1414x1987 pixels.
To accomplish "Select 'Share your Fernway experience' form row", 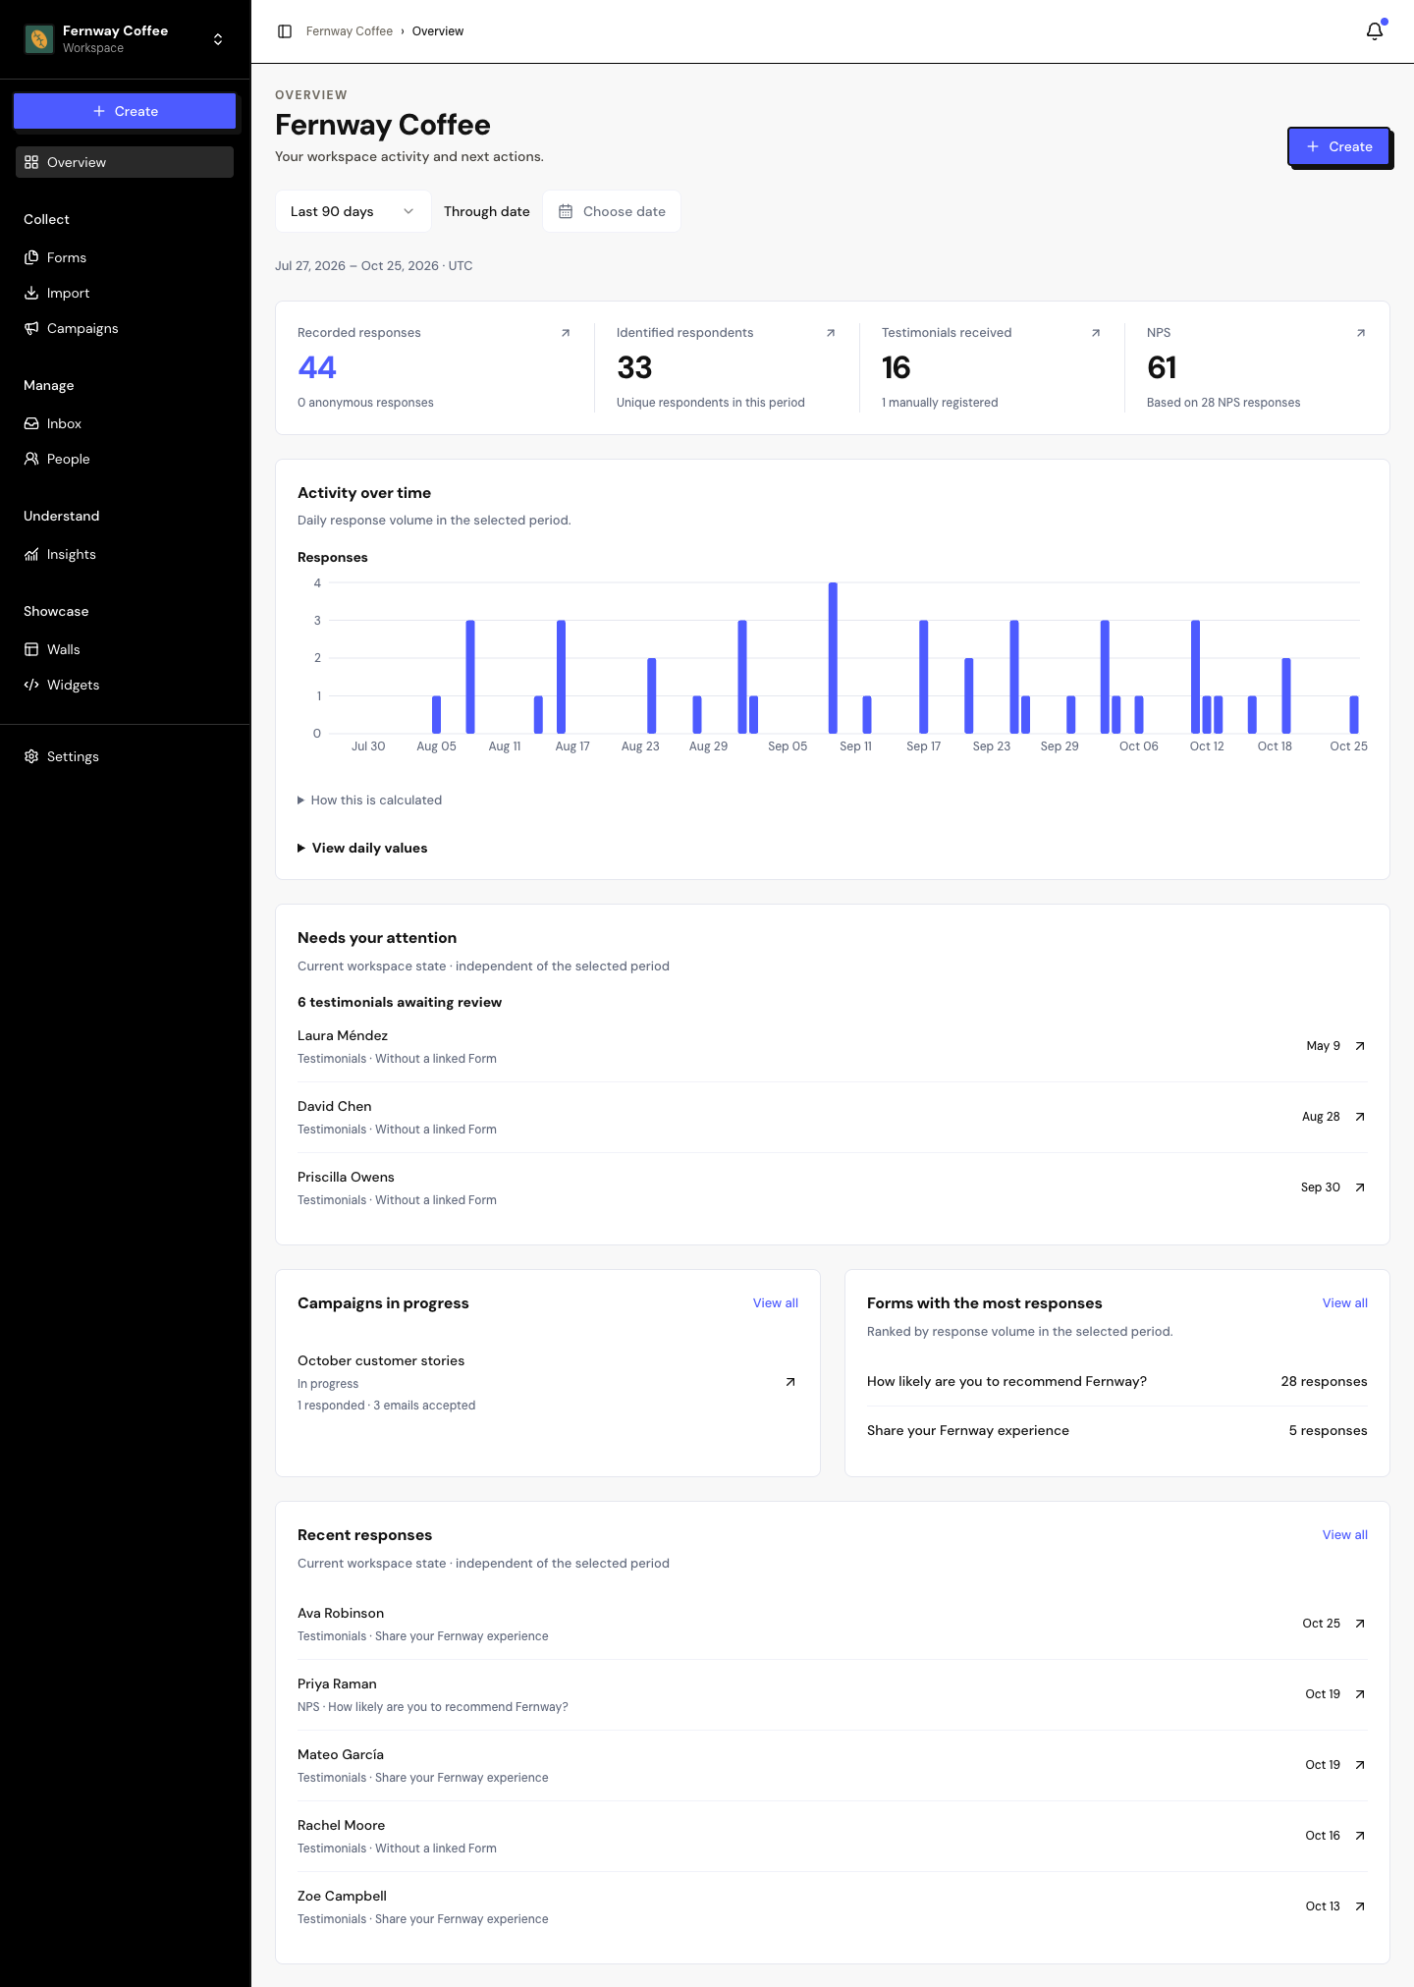I will (x=1117, y=1431).
